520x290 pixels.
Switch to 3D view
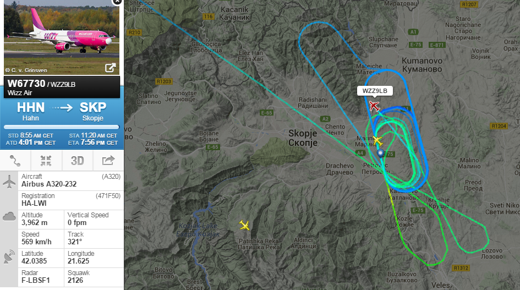point(77,161)
